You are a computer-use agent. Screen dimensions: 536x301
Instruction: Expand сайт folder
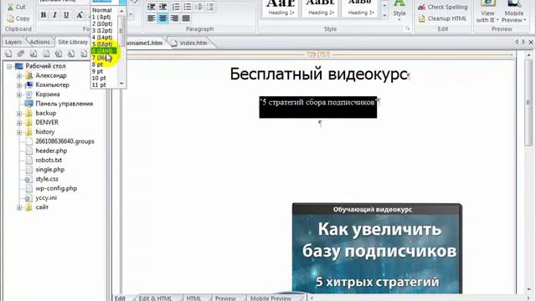pyautogui.click(x=19, y=207)
